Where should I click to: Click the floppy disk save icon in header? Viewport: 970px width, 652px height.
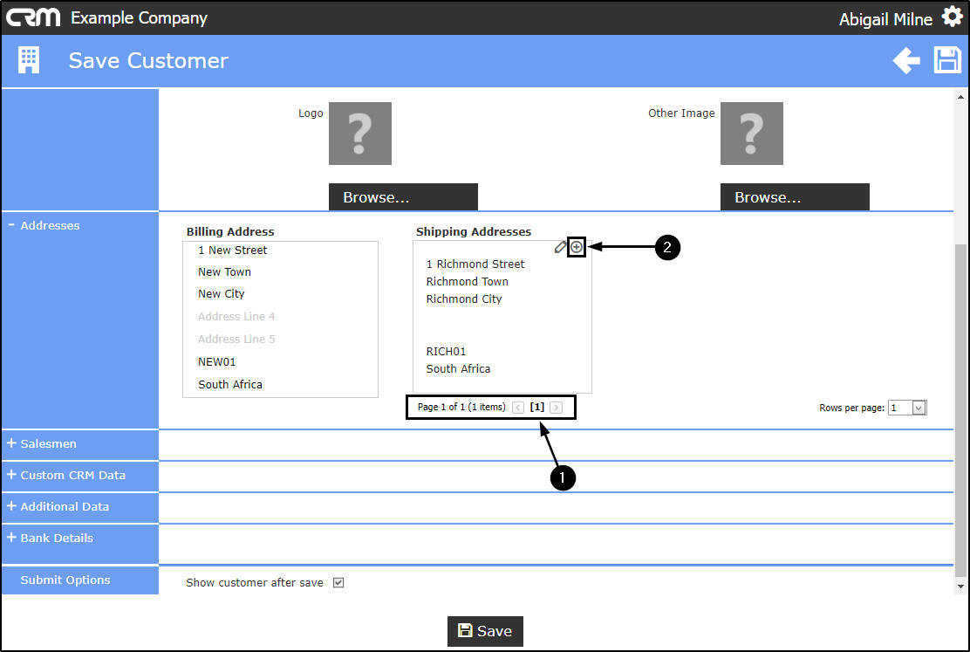tap(947, 61)
